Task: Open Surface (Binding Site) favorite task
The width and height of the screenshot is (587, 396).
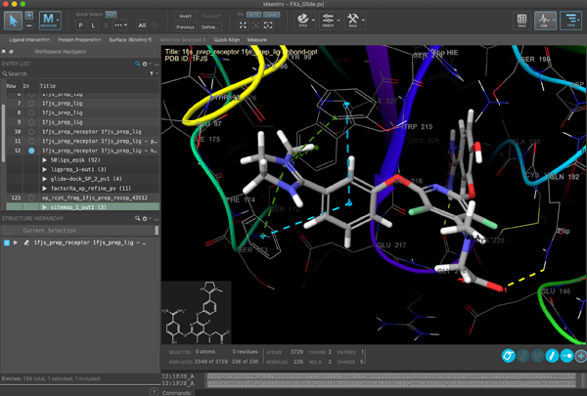Action: 131,40
